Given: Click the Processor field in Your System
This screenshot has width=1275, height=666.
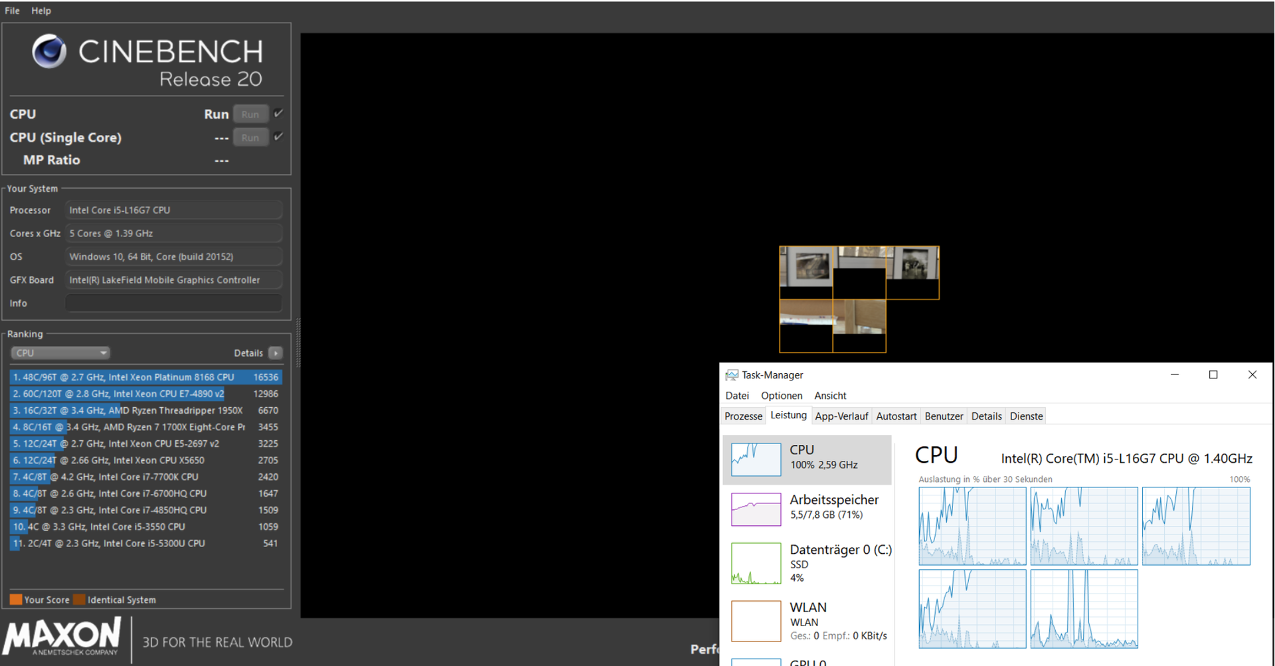Looking at the screenshot, I should tap(173, 210).
